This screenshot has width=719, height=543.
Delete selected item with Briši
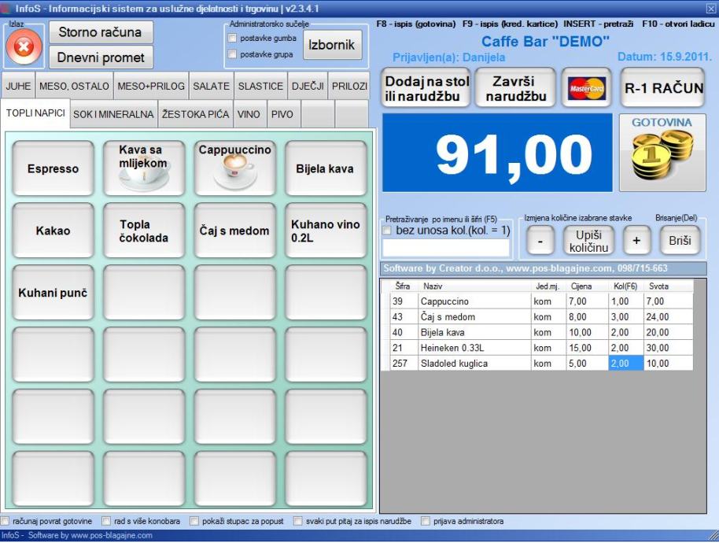(680, 240)
